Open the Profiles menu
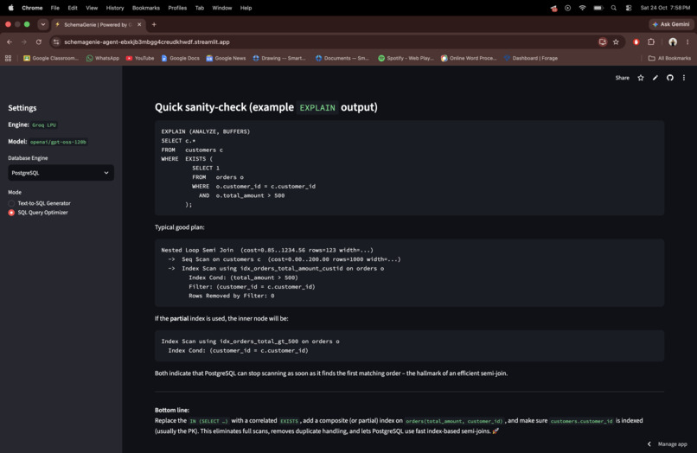697x453 pixels. pos(177,8)
